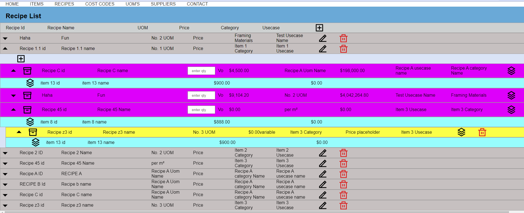This screenshot has height=213, width=524.
Task: Click the quantity field for Recipe 45 id
Action: pos(201,110)
